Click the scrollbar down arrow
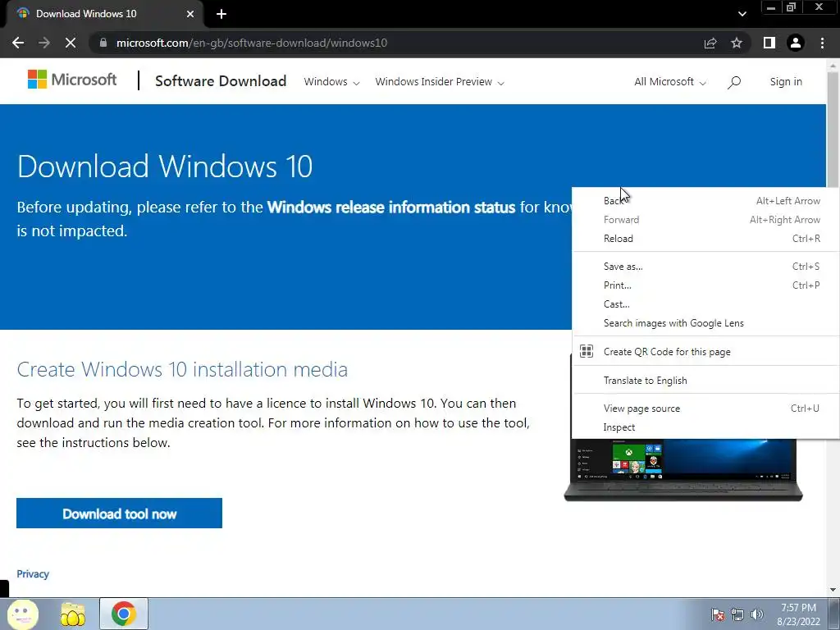Image resolution: width=840 pixels, height=630 pixels. pyautogui.click(x=833, y=590)
